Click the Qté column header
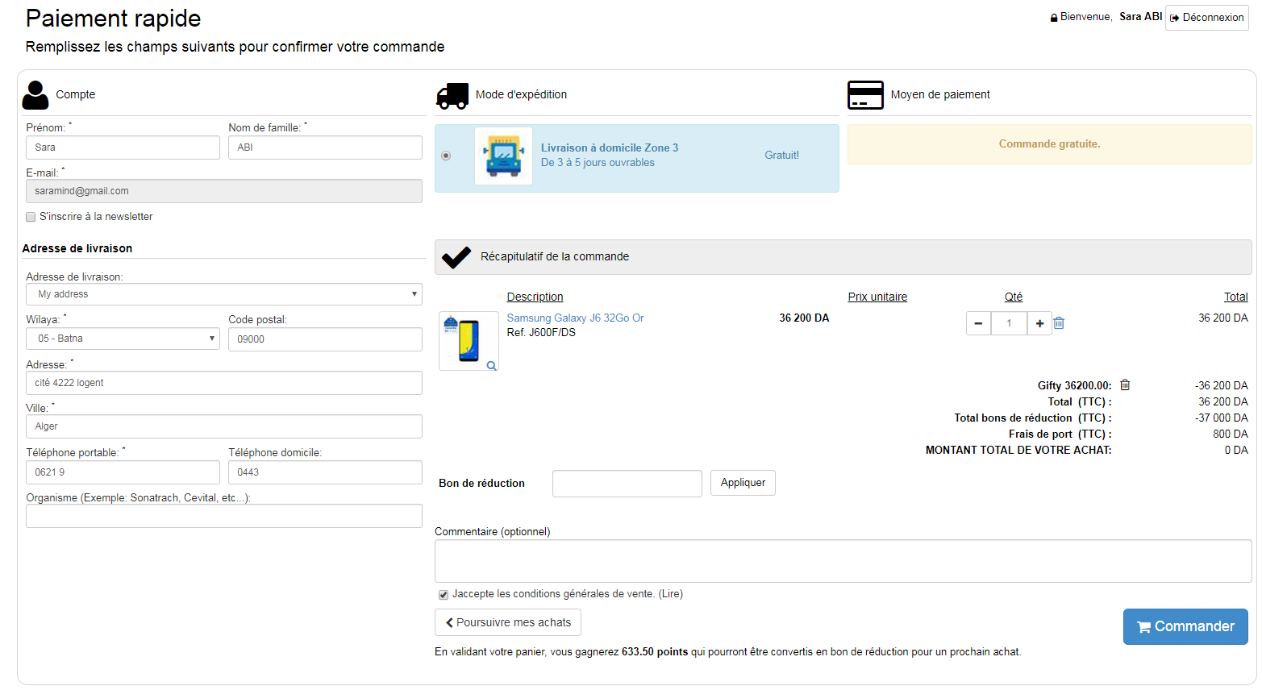1262x690 pixels. pyautogui.click(x=1014, y=297)
